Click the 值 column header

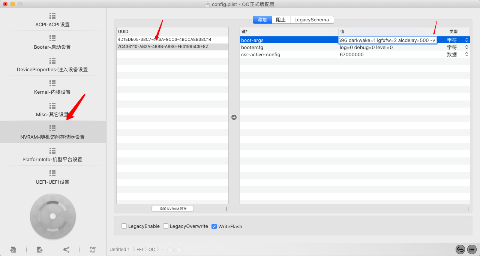pos(387,31)
